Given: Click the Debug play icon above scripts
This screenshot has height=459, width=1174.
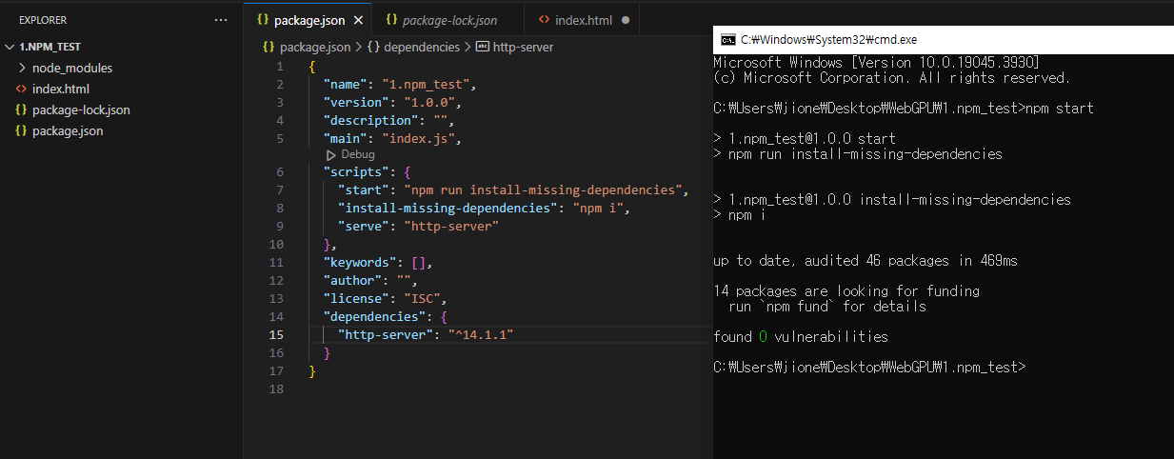Looking at the screenshot, I should tap(331, 154).
